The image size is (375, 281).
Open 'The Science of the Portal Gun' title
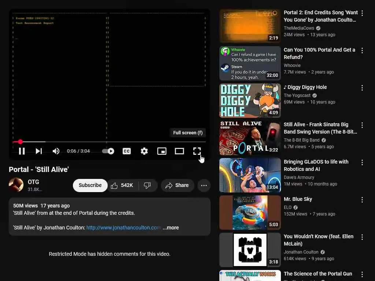coord(318,274)
